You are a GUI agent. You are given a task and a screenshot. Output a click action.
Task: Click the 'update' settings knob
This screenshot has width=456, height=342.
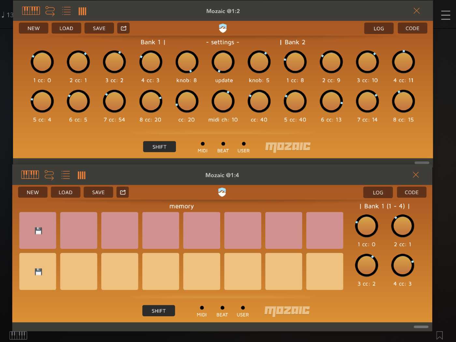pos(223,62)
